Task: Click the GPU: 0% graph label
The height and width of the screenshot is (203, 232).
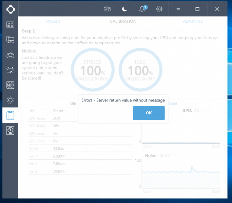Action: 191,110
